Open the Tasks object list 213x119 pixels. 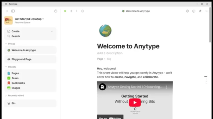click(x=31, y=78)
